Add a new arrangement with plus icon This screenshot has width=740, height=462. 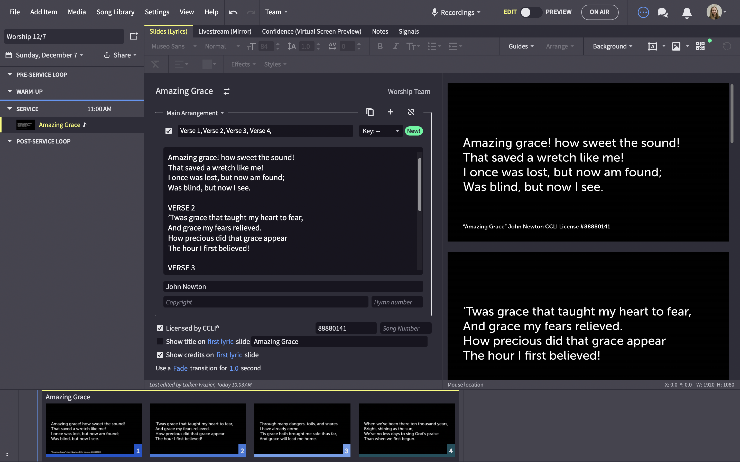[x=391, y=112]
